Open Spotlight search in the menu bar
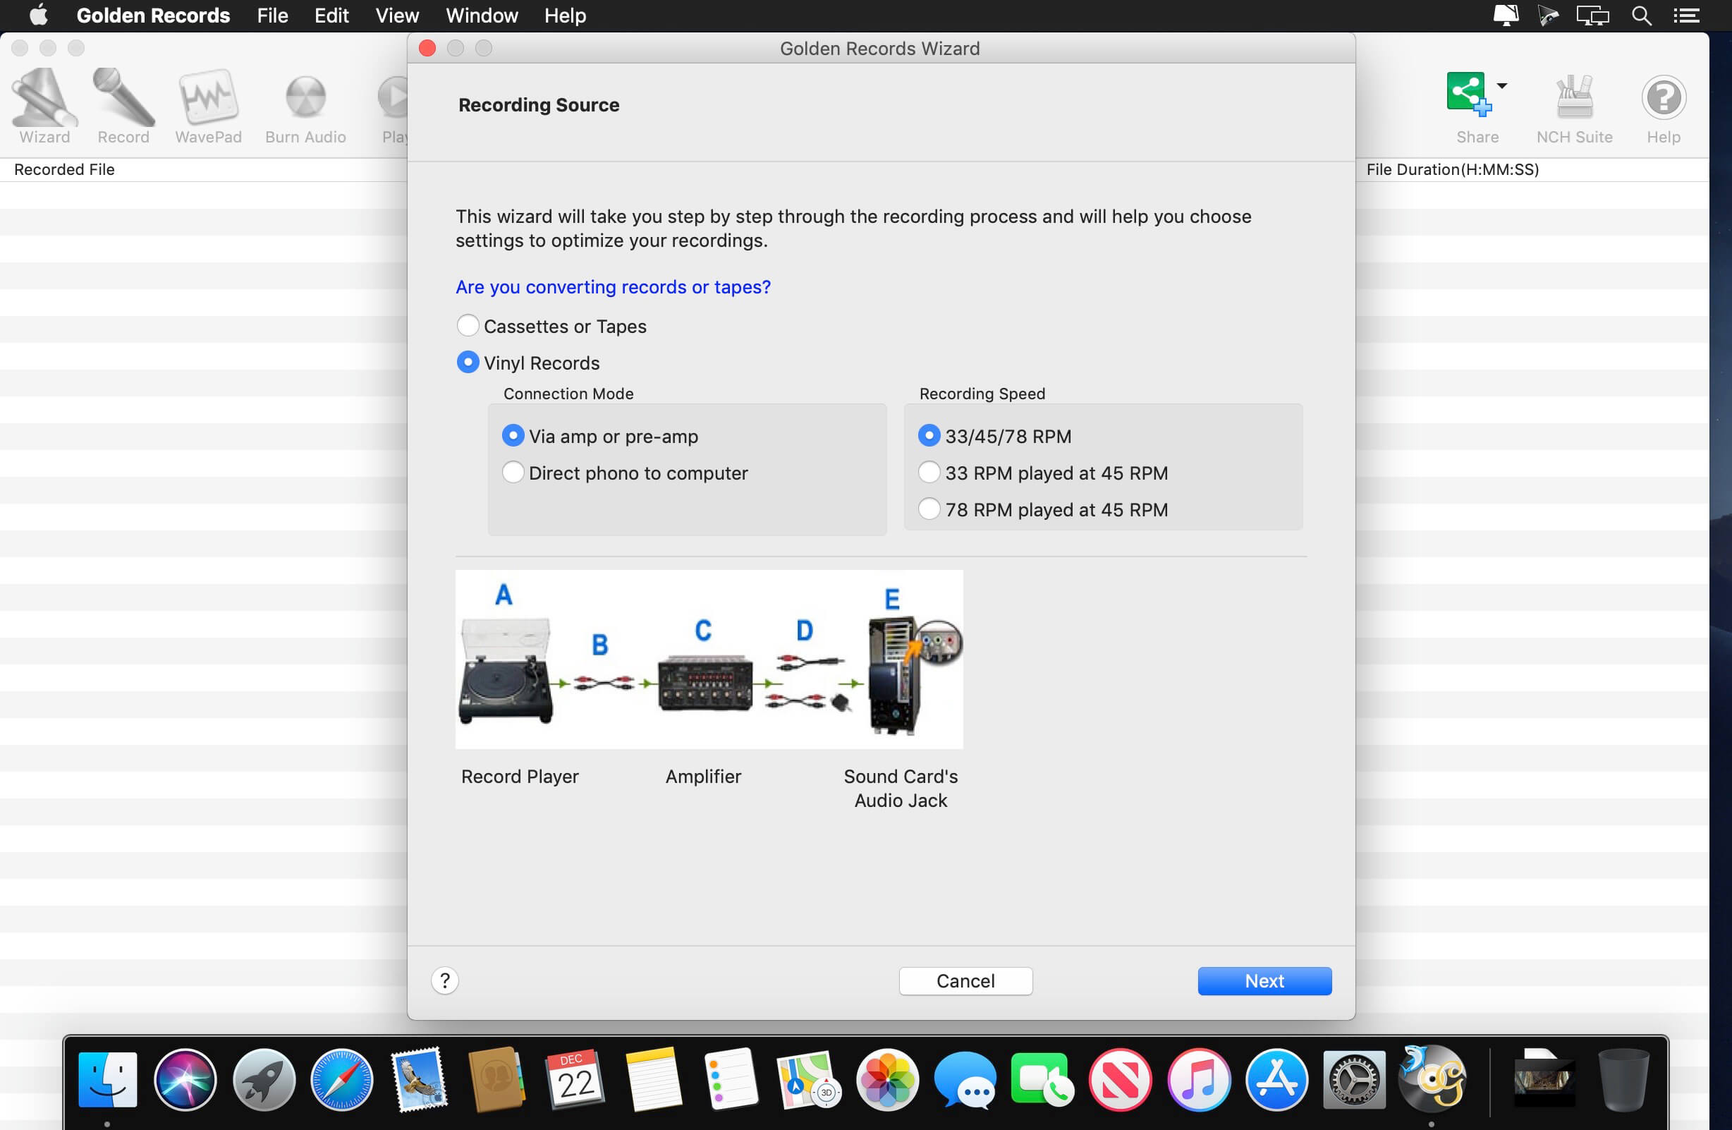Screen dimensions: 1732x1130 (x=1641, y=16)
